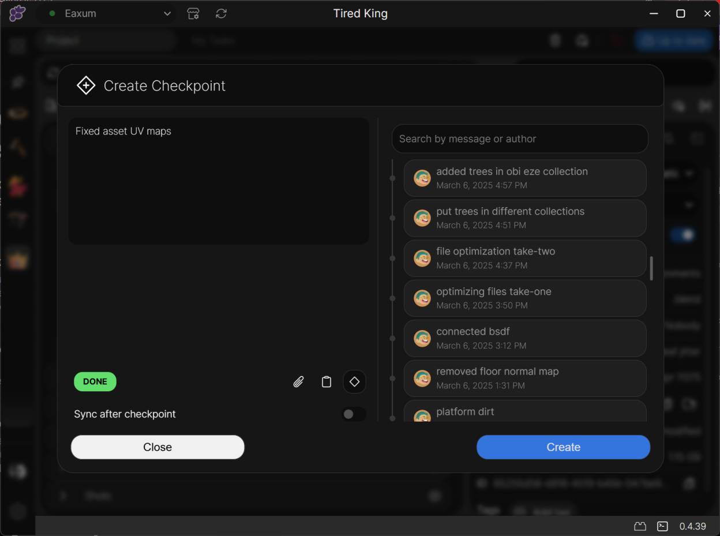
Task: Open the Eaxum workspace dropdown
Action: (108, 13)
